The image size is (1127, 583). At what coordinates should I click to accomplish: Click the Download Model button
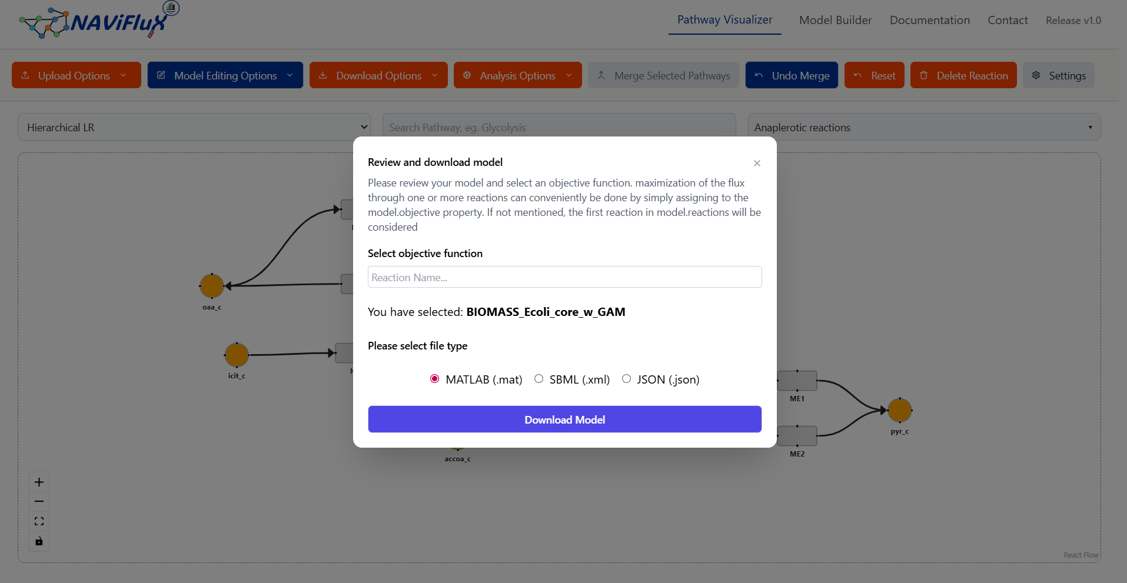(564, 419)
